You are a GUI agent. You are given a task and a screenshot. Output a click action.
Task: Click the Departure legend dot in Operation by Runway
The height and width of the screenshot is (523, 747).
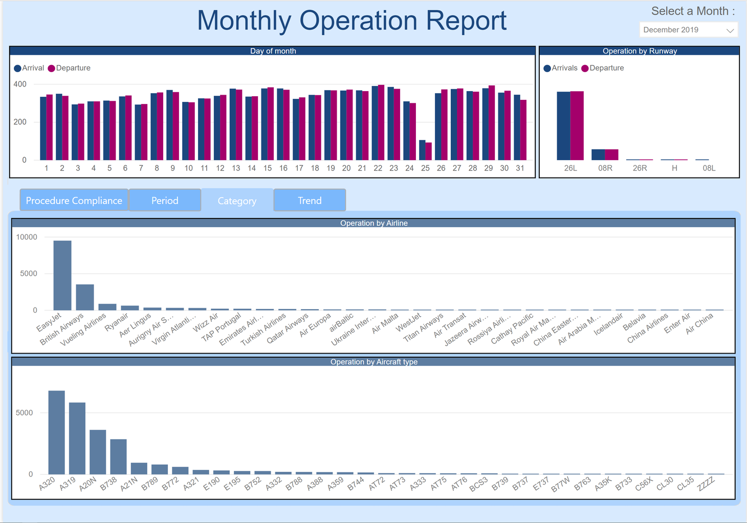pyautogui.click(x=585, y=68)
